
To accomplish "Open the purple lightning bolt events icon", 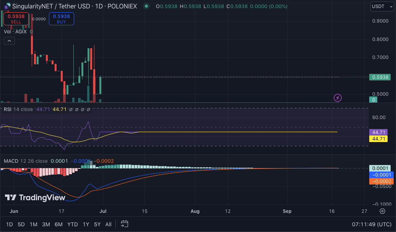I will click(x=338, y=98).
